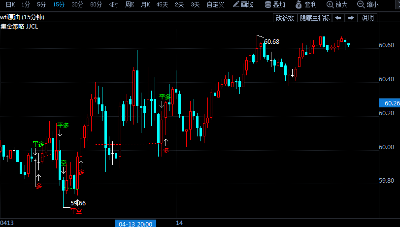The image size is (400, 227).
Task: Select the 45天 period
Action: [x=162, y=4]
